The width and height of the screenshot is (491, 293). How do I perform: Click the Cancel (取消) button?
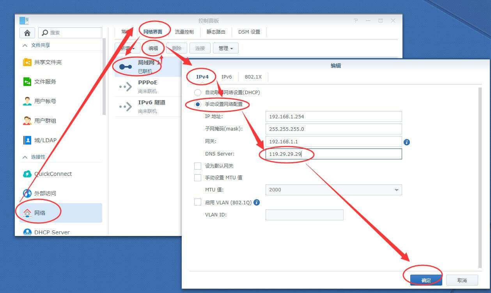point(462,280)
